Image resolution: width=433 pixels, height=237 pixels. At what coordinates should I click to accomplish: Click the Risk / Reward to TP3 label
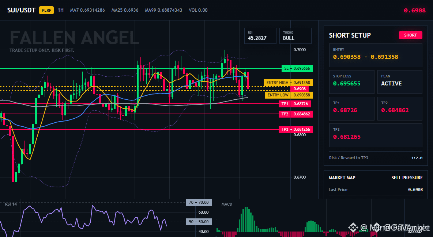click(x=349, y=158)
